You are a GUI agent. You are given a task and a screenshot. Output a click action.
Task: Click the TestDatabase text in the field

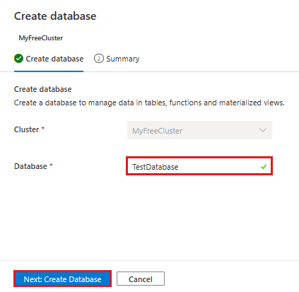tap(156, 167)
